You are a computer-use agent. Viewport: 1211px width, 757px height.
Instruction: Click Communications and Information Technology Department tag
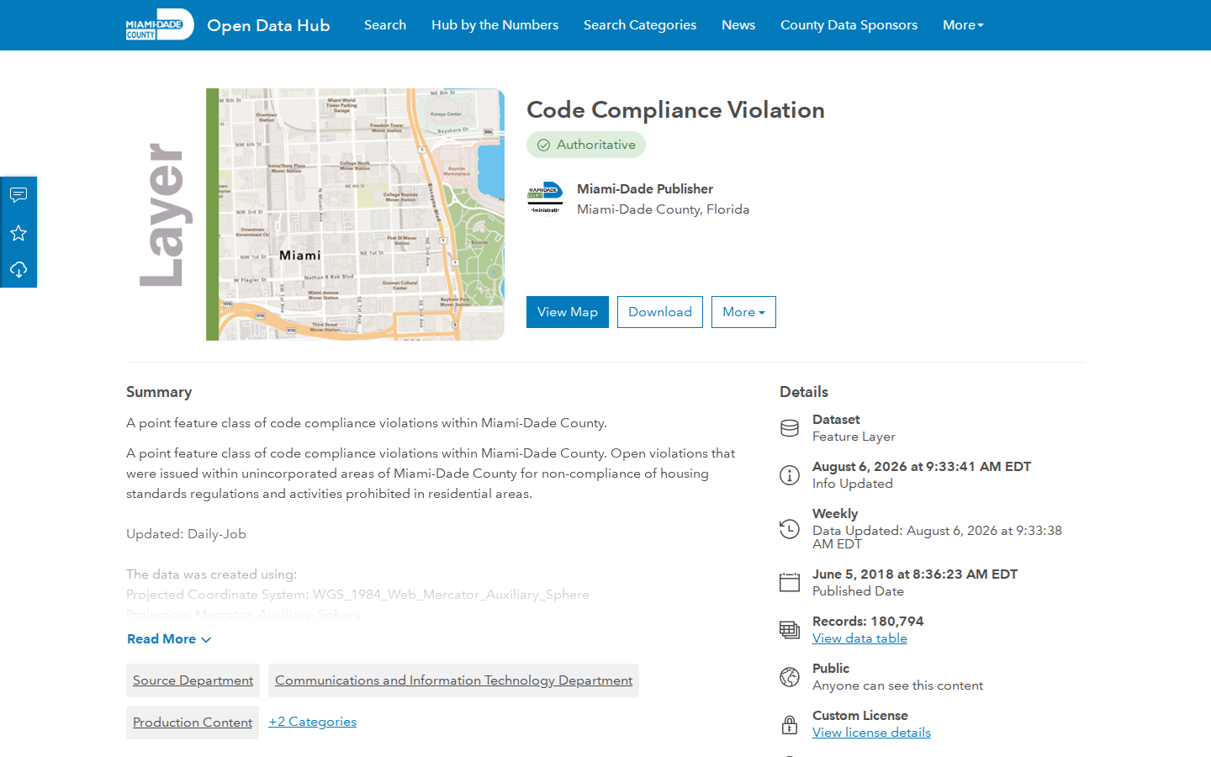click(x=453, y=680)
